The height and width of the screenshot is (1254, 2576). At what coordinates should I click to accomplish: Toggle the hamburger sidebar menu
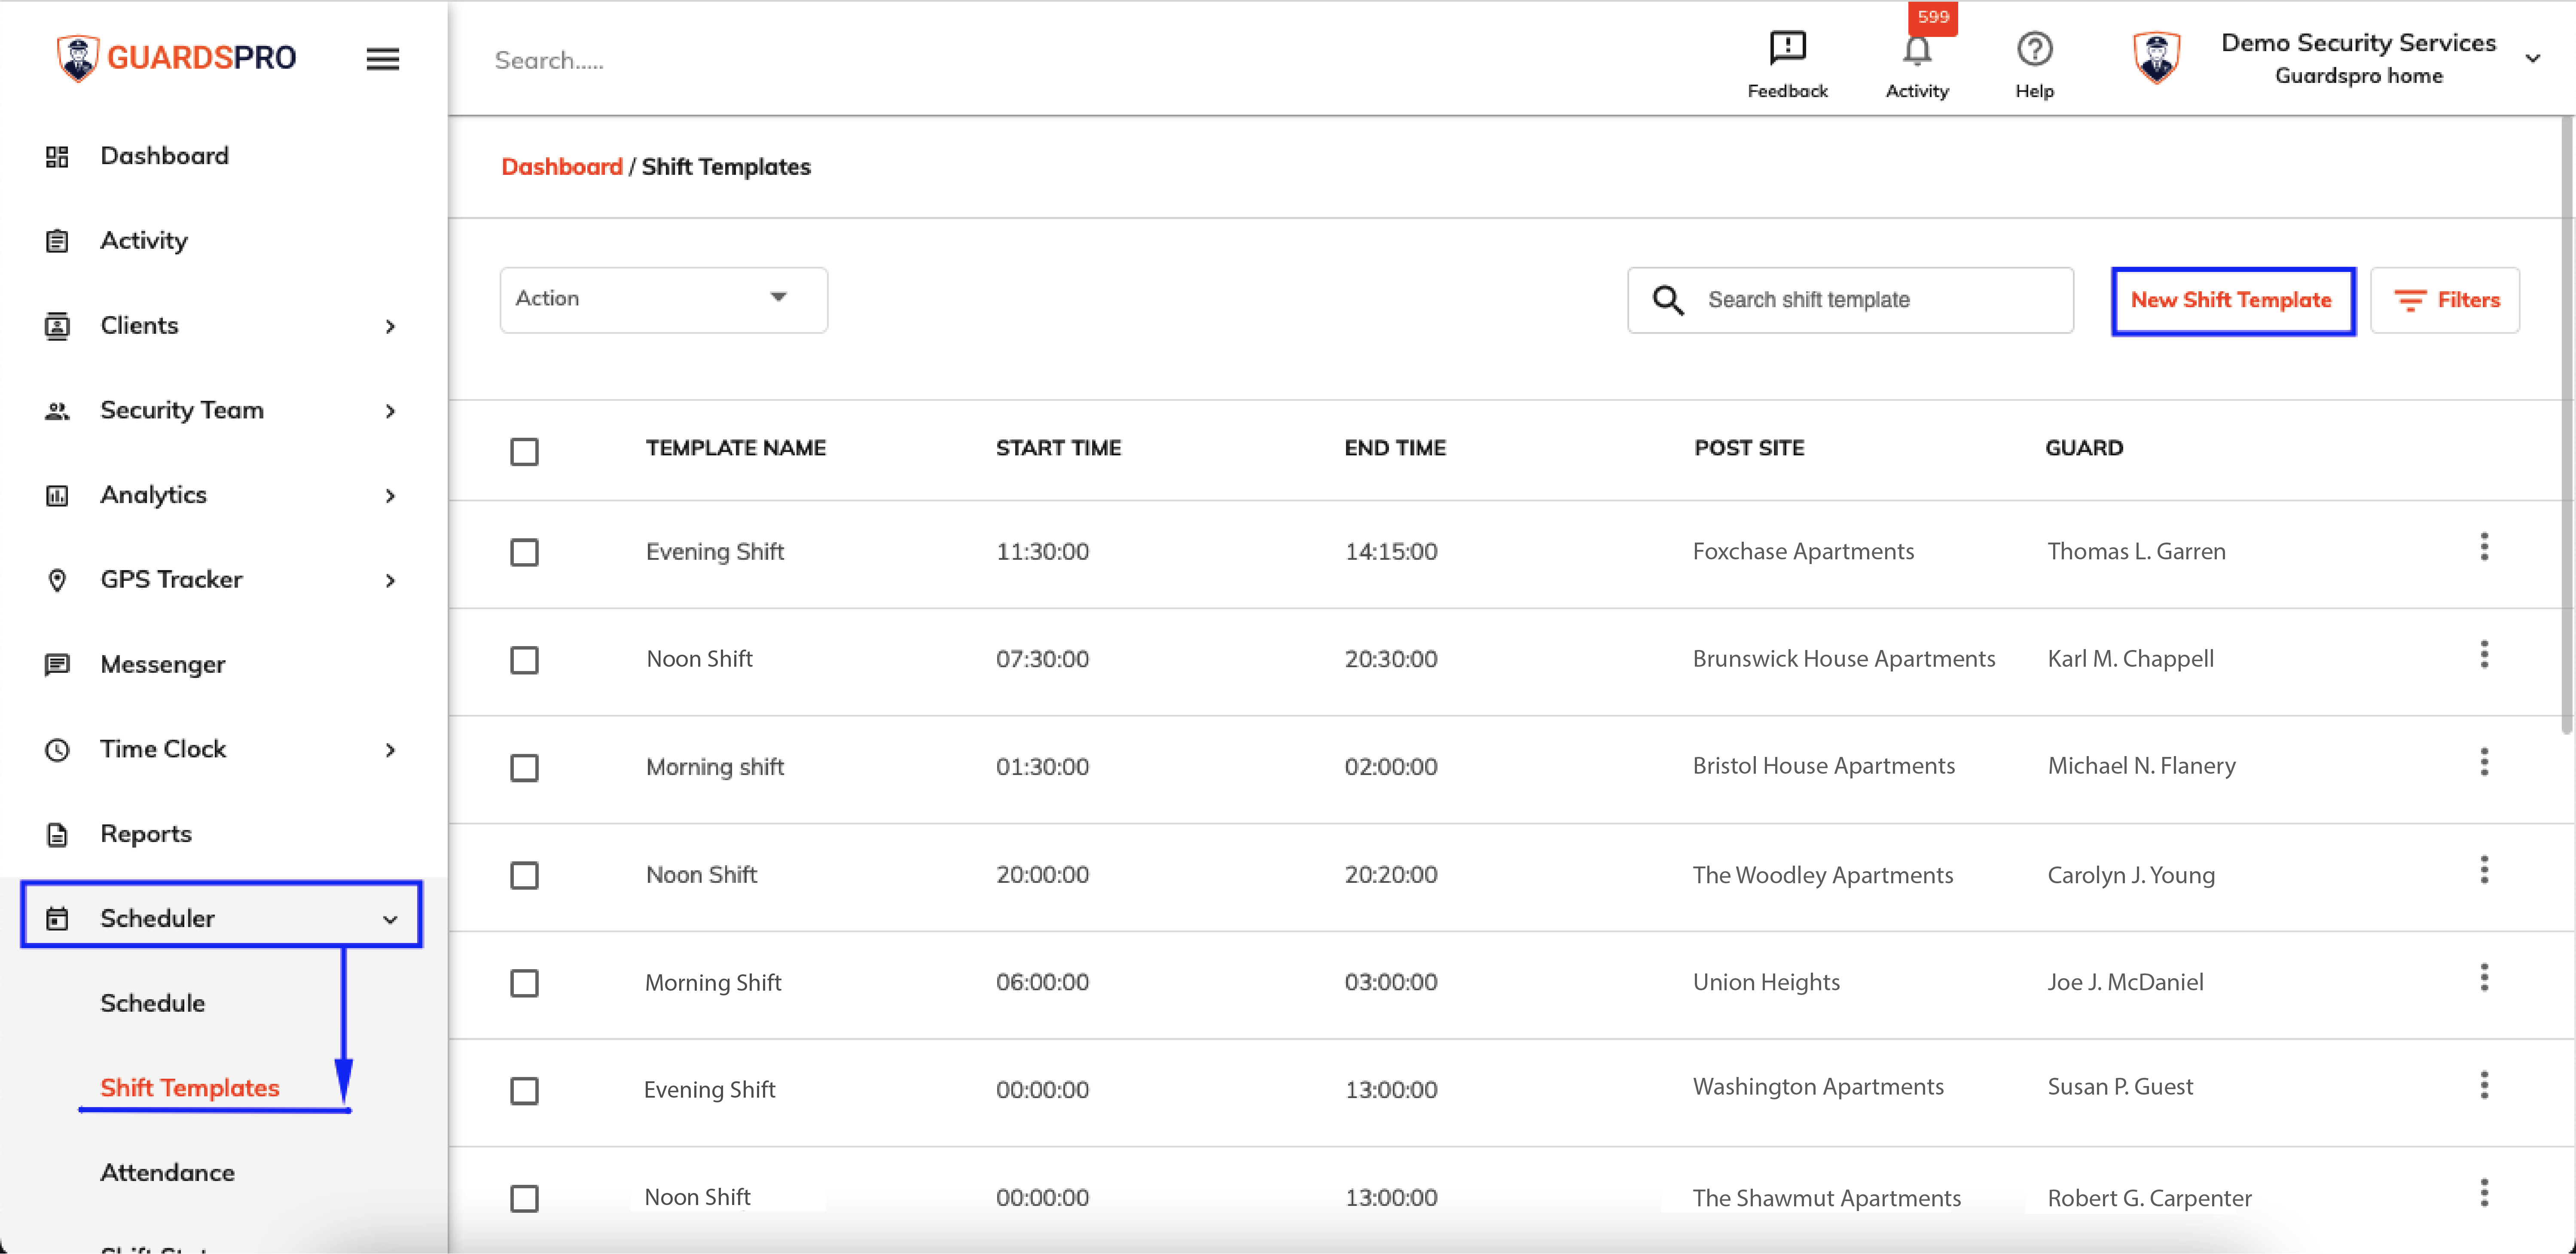pyautogui.click(x=383, y=59)
